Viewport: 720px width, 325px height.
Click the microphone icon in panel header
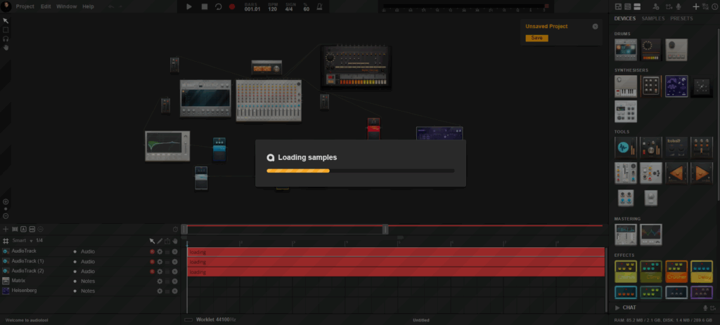click(678, 6)
